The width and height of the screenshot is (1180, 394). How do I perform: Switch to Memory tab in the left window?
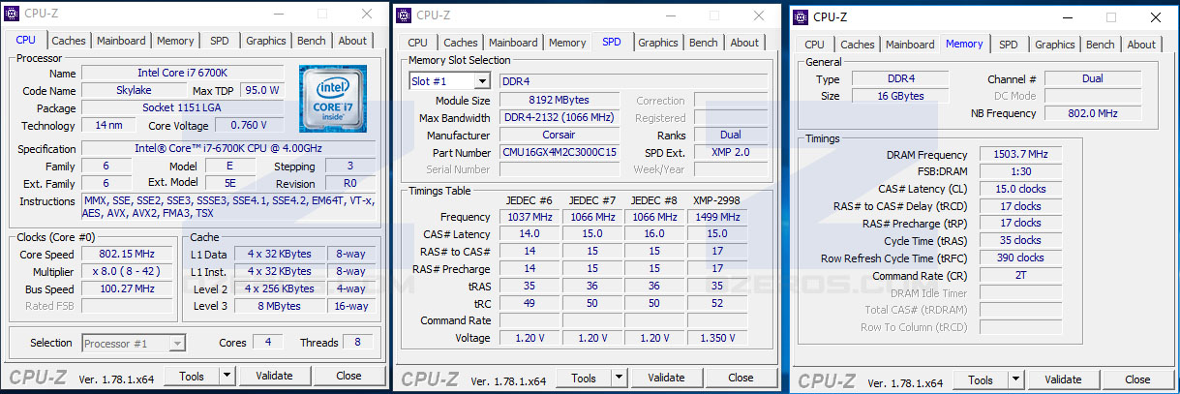click(x=175, y=41)
